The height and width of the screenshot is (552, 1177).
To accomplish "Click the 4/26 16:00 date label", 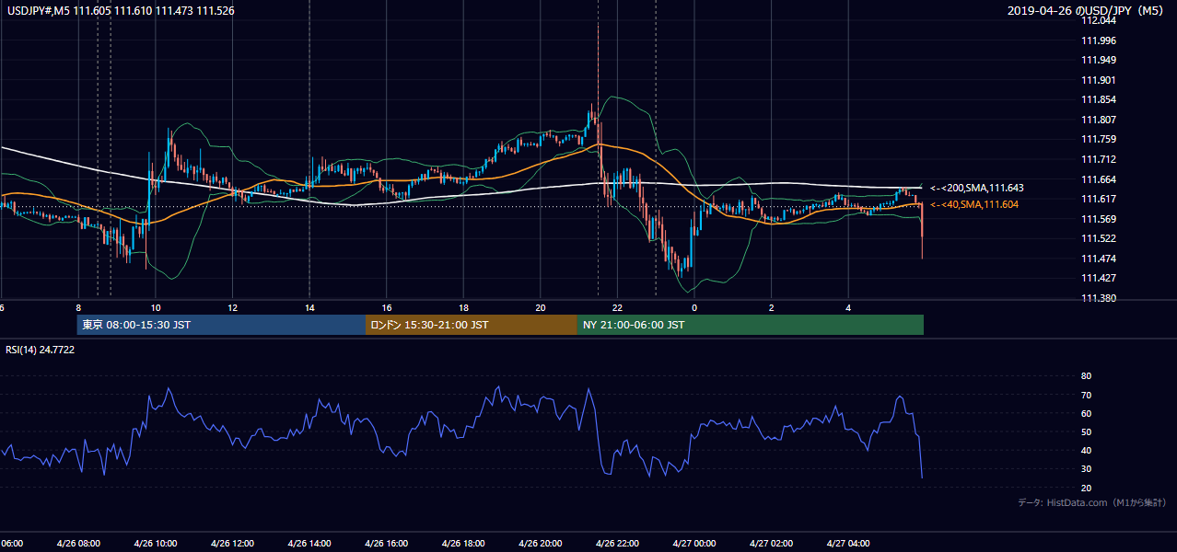I will point(385,544).
